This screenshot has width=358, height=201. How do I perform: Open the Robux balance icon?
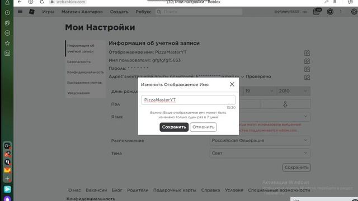pos(330,12)
